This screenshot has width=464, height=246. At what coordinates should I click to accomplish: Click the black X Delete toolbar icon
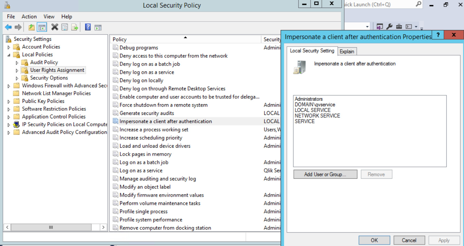click(55, 27)
